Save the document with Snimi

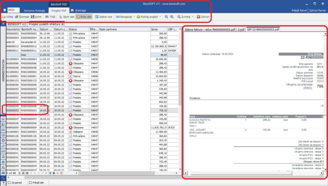point(37,17)
